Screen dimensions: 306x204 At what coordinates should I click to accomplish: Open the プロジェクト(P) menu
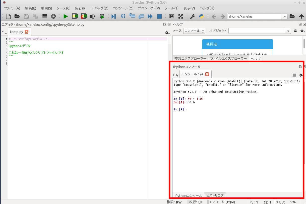click(x=149, y=8)
